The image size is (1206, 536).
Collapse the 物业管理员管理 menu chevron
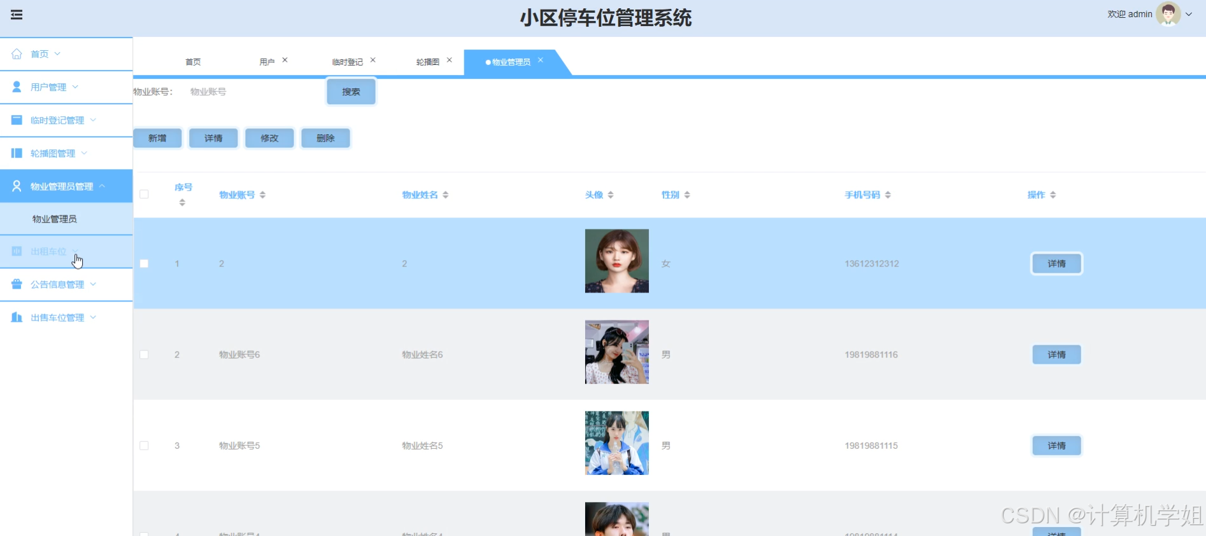(x=102, y=186)
